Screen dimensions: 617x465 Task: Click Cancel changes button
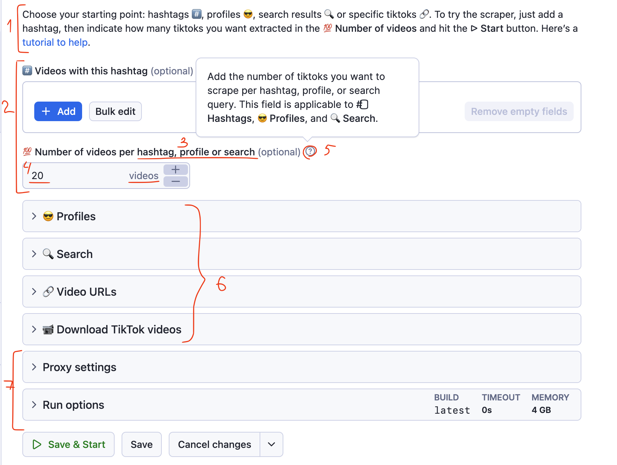pyautogui.click(x=215, y=444)
